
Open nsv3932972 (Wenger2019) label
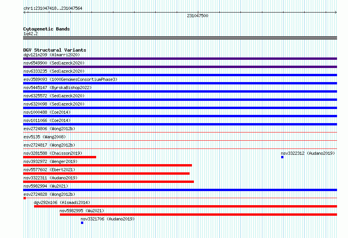(x=50, y=161)
